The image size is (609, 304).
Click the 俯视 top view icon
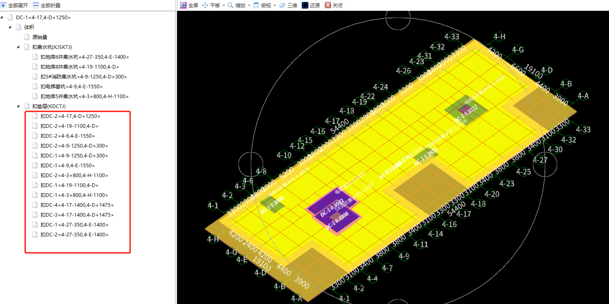pyautogui.click(x=256, y=5)
